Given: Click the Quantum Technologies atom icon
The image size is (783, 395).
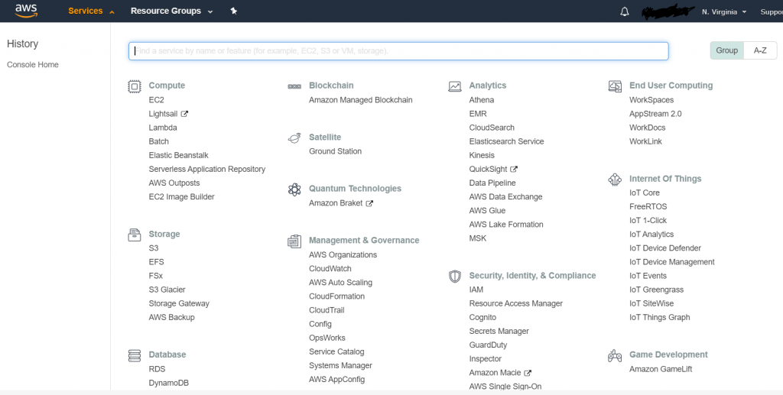Looking at the screenshot, I should click(294, 189).
